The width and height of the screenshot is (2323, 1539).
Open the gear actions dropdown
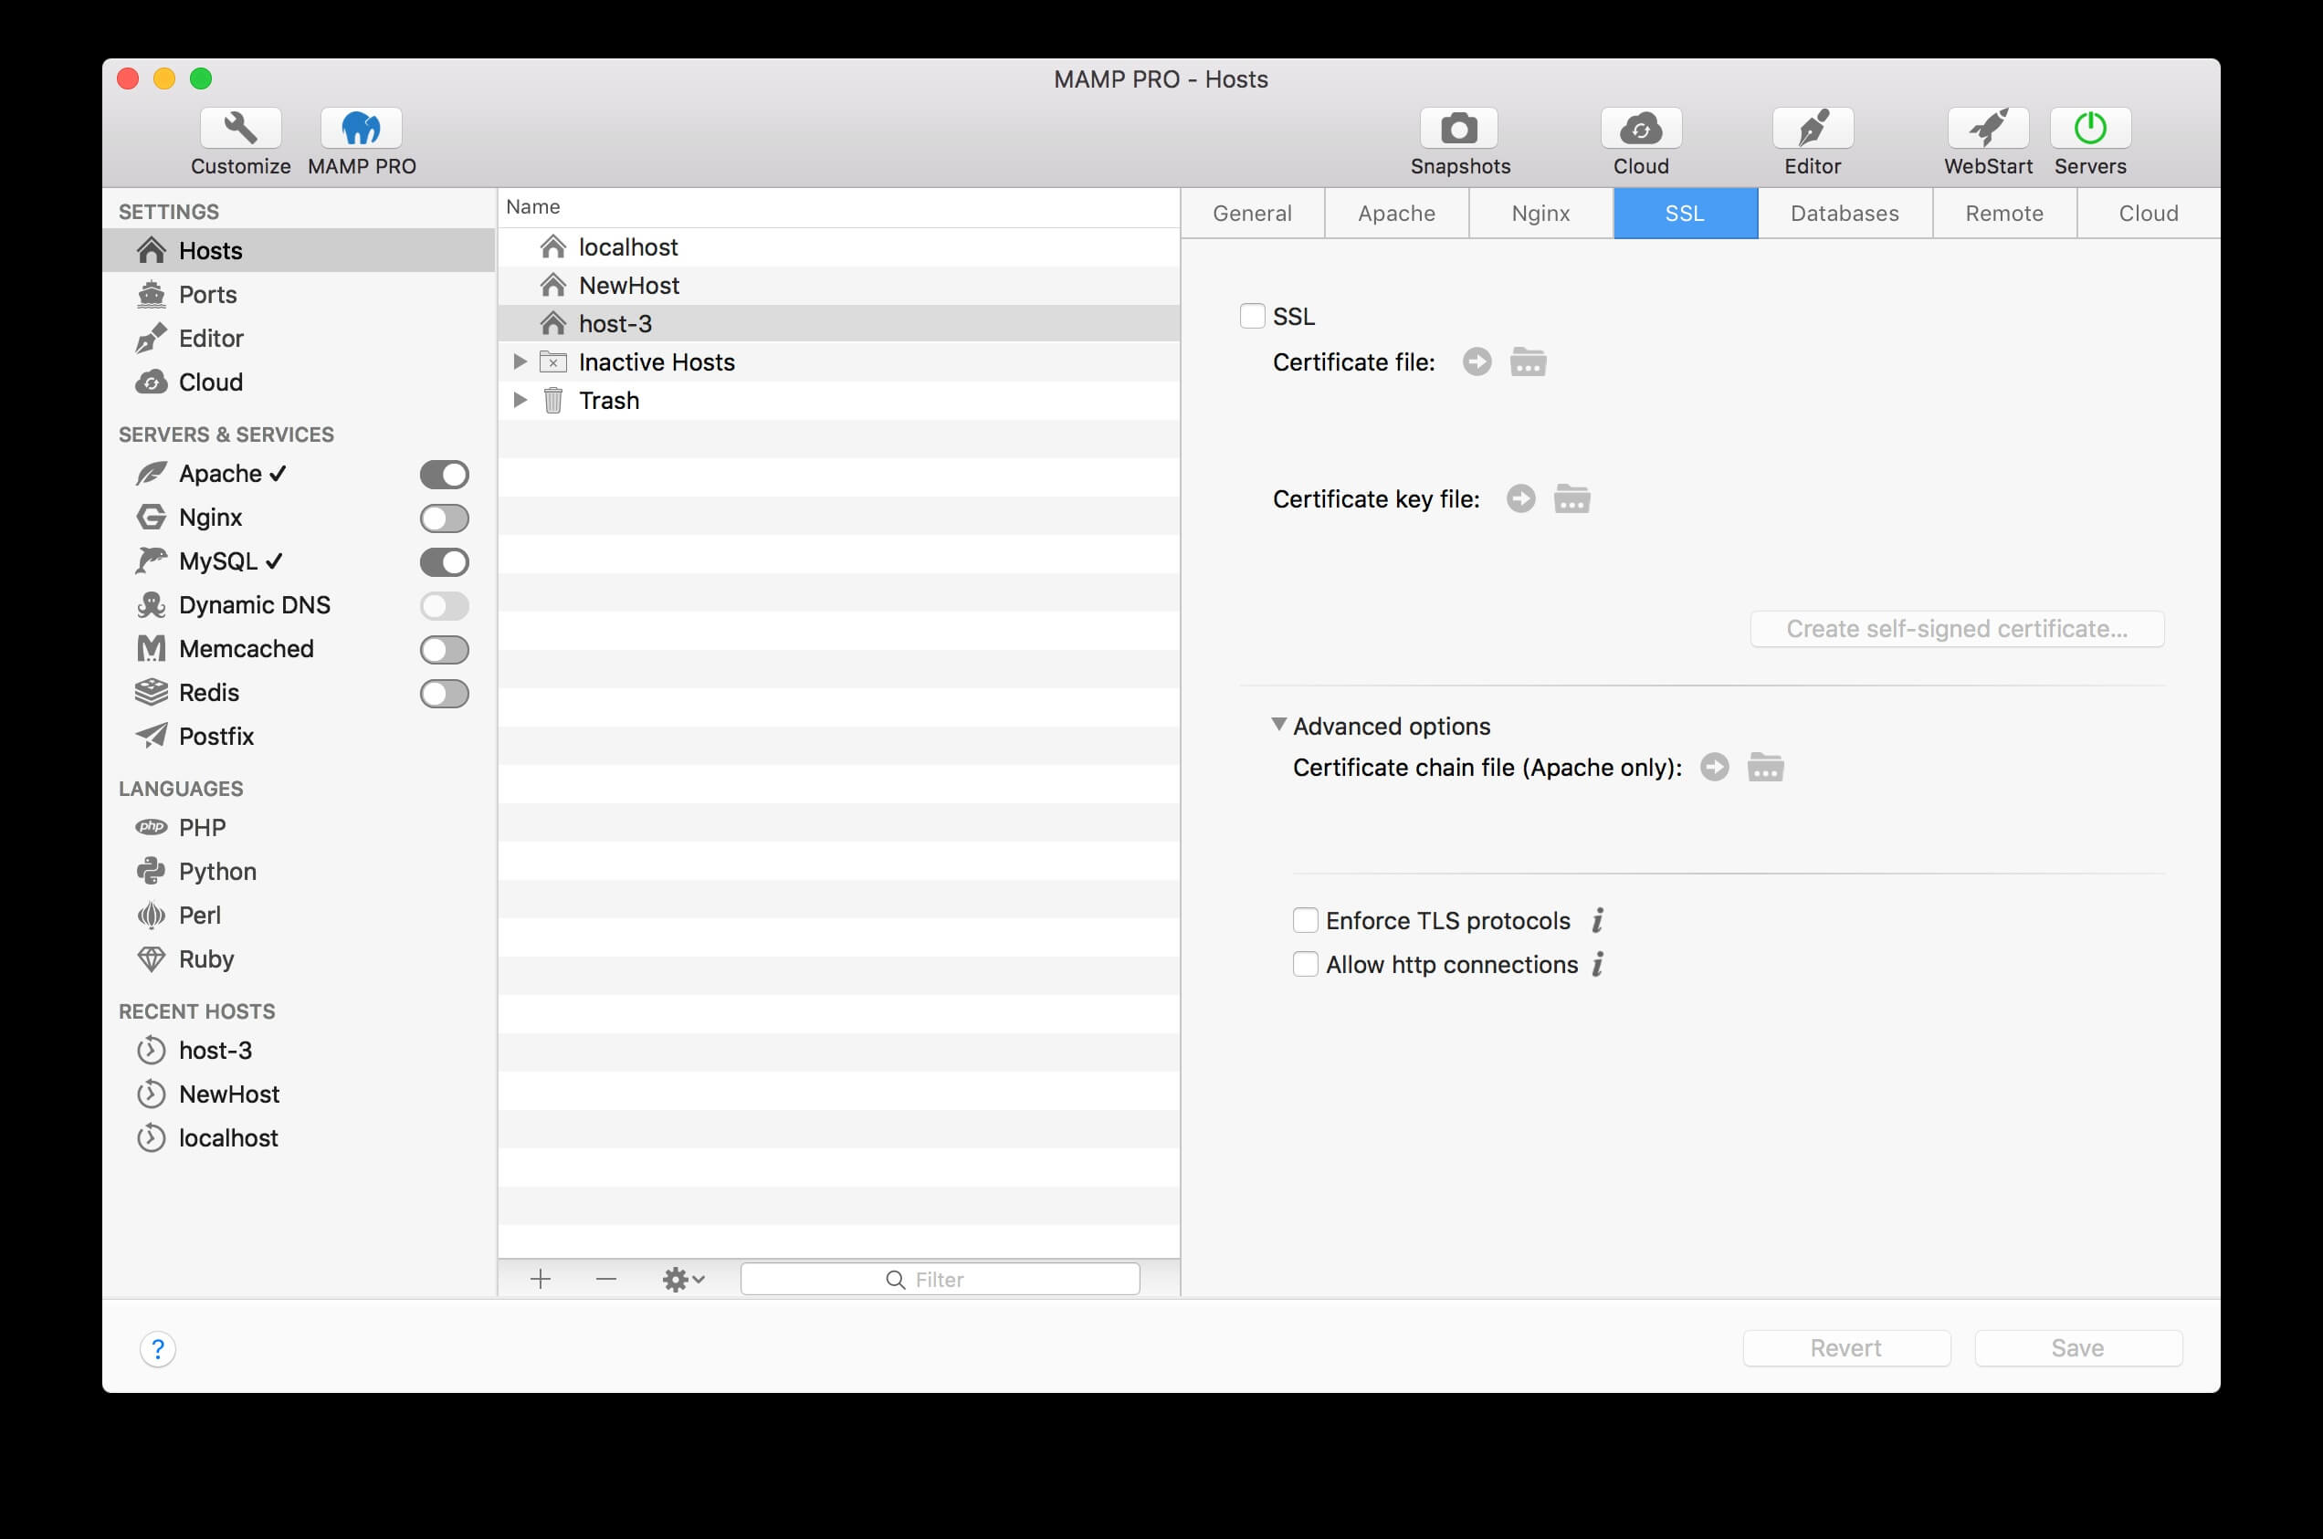pos(683,1279)
